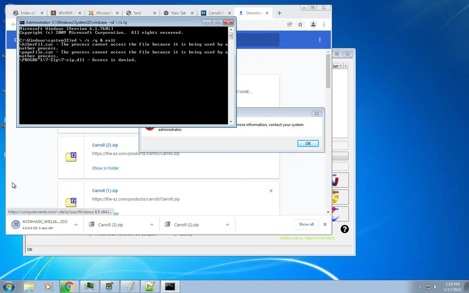Click OK in the error dialog
Viewport: 469px width, 293px height.
click(308, 143)
